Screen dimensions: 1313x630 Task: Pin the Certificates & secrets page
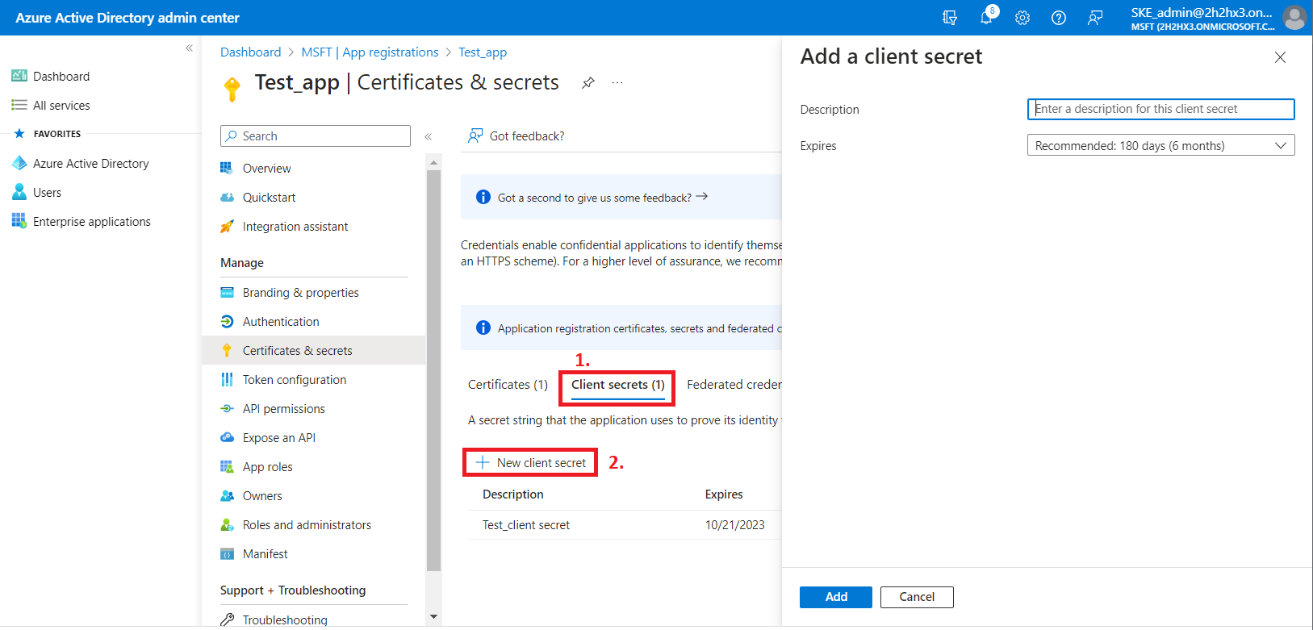click(x=588, y=83)
